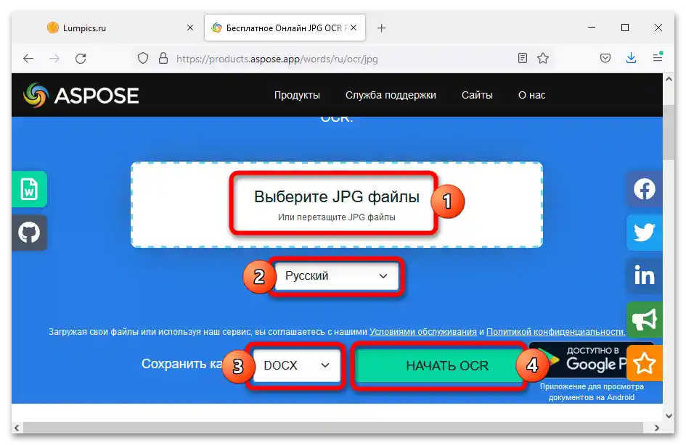Reload the current page

(x=81, y=59)
